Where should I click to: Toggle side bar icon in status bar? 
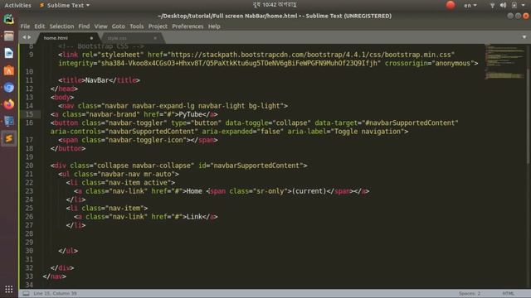[26, 293]
